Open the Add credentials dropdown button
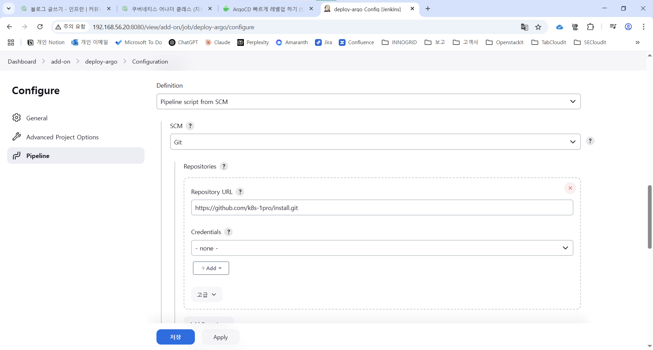Image resolution: width=653 pixels, height=350 pixels. (211, 268)
